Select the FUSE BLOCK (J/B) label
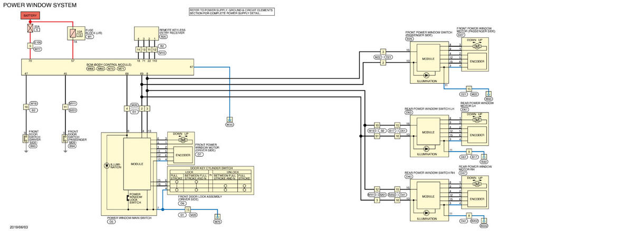This screenshot has height=231, width=633. (93, 31)
